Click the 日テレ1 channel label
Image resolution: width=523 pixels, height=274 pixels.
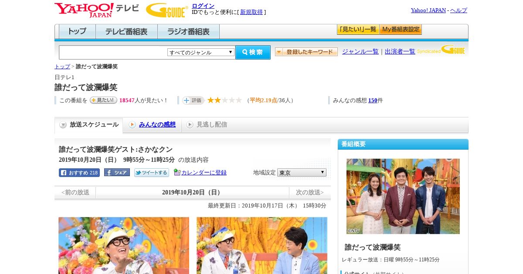(65, 77)
